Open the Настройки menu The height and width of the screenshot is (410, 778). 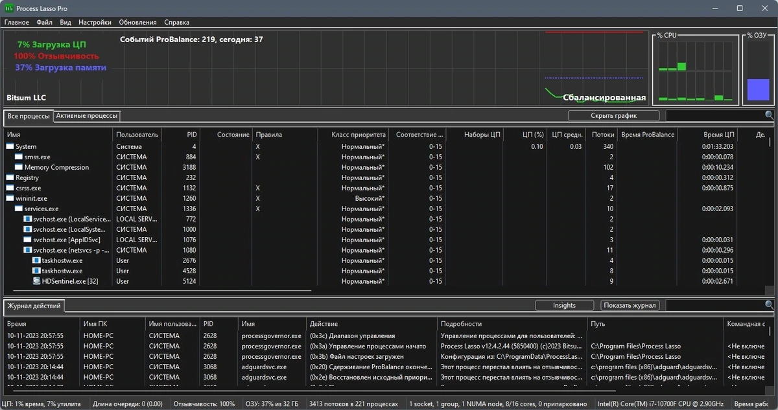(95, 22)
